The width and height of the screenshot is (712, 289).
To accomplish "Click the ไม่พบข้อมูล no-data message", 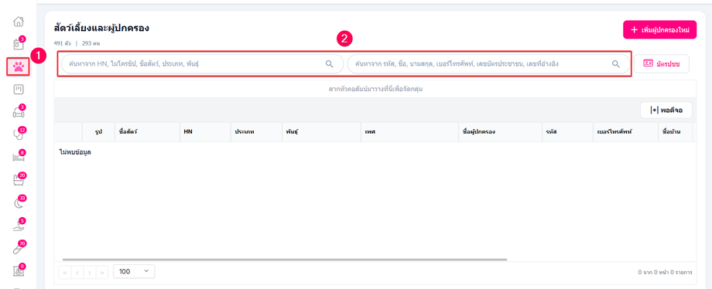I will tap(75, 152).
